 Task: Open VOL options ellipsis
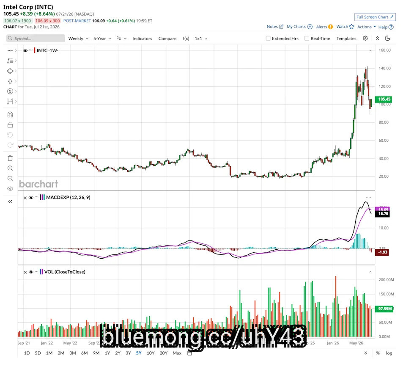36,271
